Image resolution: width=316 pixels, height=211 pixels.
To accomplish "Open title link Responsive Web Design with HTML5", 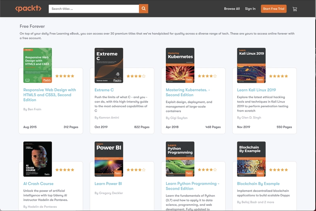I will [x=50, y=95].
